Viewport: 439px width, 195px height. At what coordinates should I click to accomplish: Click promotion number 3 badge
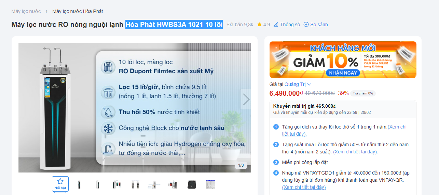[x=276, y=162]
